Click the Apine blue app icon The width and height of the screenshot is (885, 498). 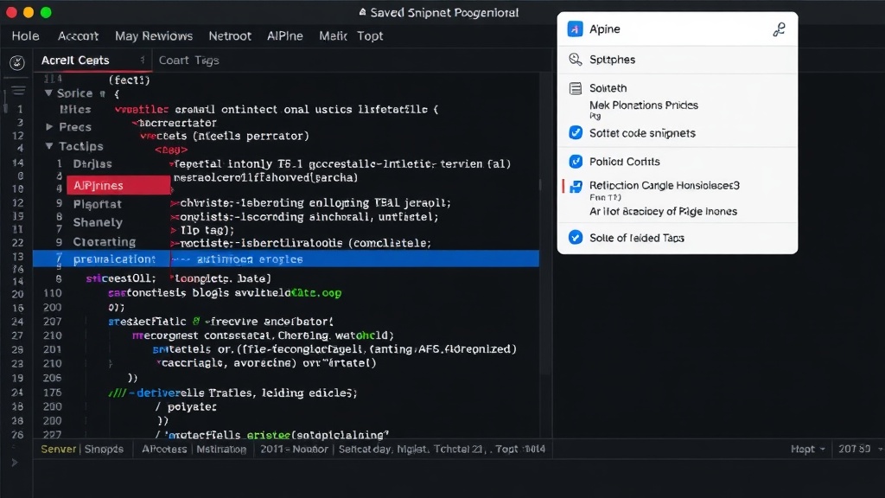click(x=575, y=29)
